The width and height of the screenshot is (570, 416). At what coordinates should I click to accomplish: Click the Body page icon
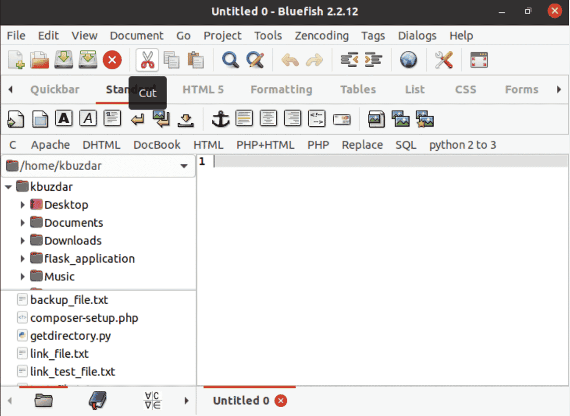click(x=40, y=119)
